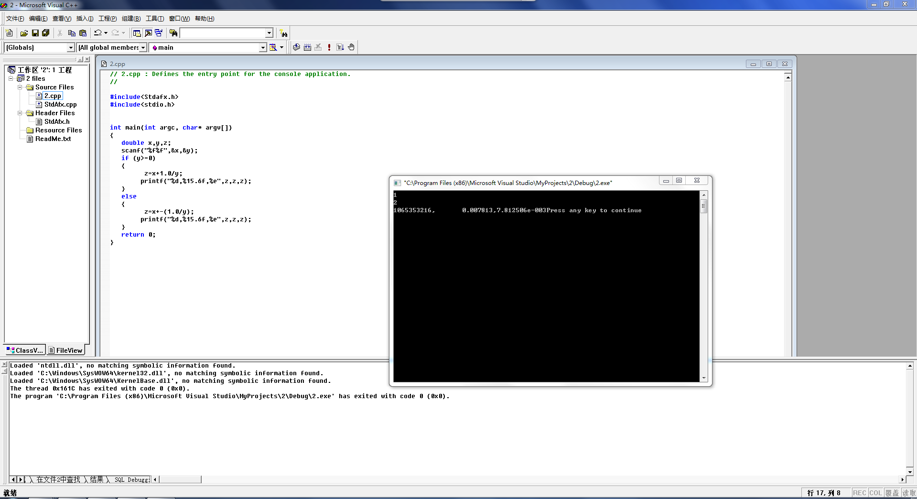Viewport: 917px width, 499px height.
Task: Open the 查看(V) menu
Action: click(62, 19)
